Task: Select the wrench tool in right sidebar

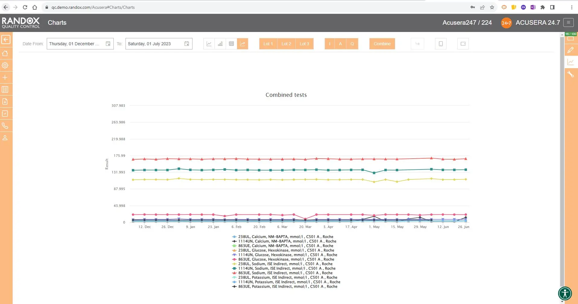Action: point(570,74)
